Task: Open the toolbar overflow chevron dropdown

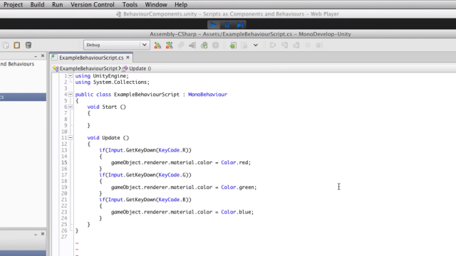Action: [x=255, y=46]
